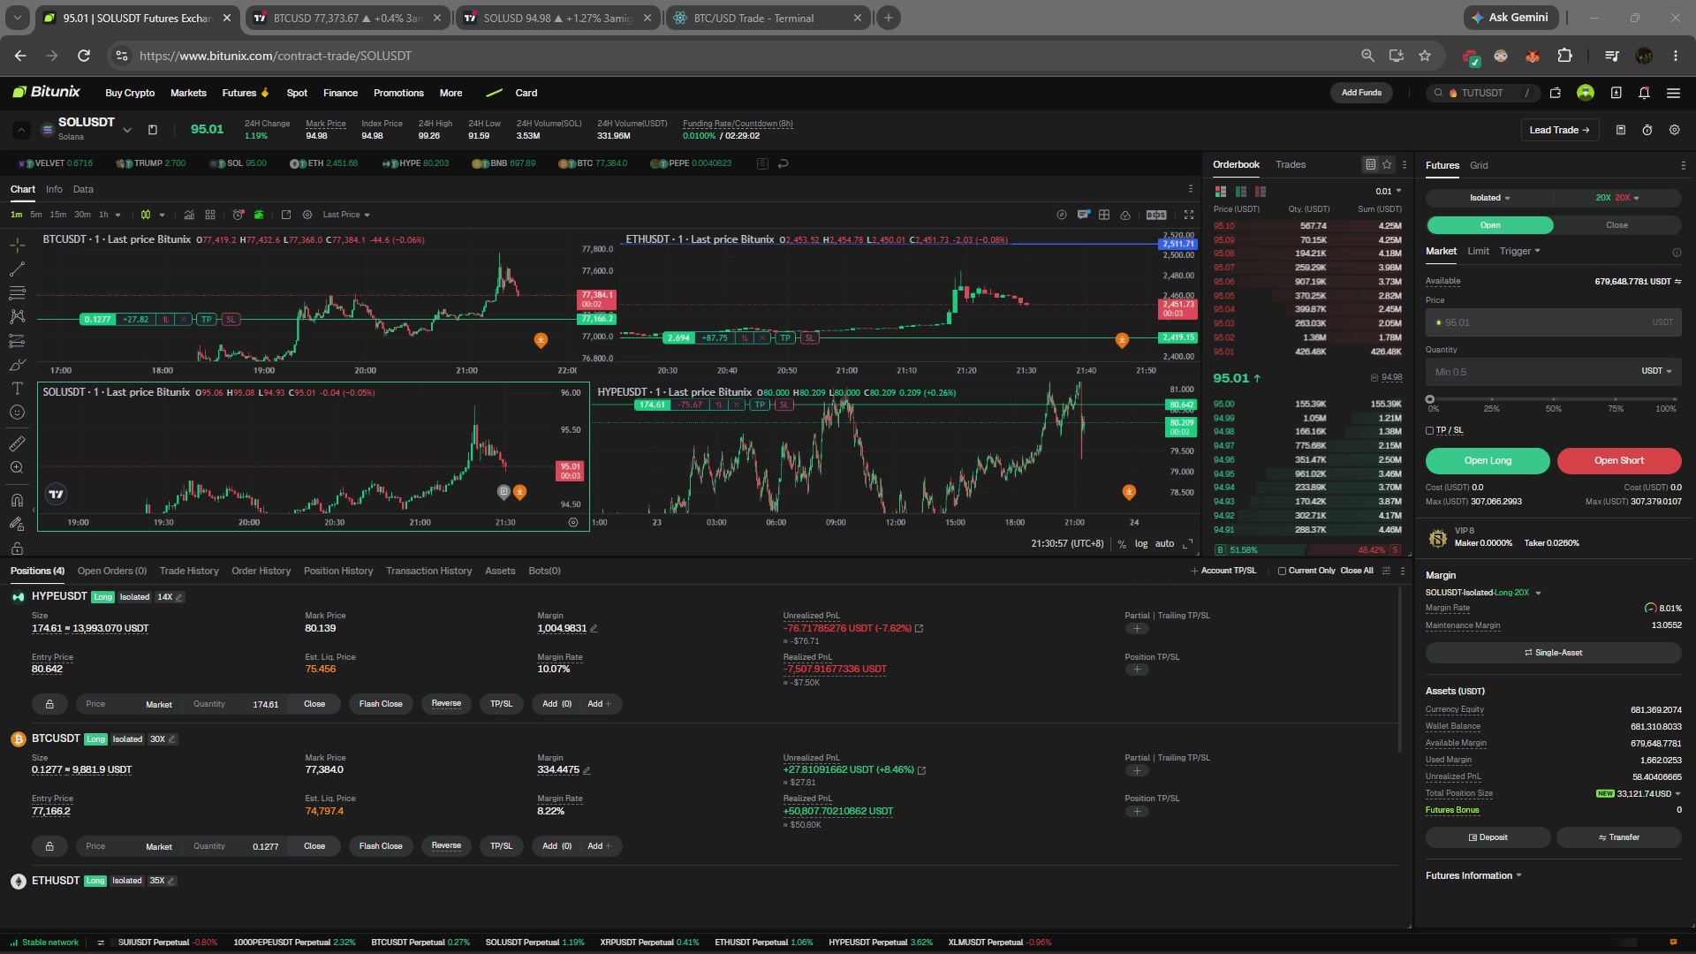1696x954 pixels.
Task: Switch to the Grid tab
Action: [x=1479, y=165]
